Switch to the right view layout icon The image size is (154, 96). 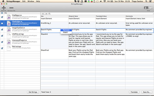pos(150,8)
